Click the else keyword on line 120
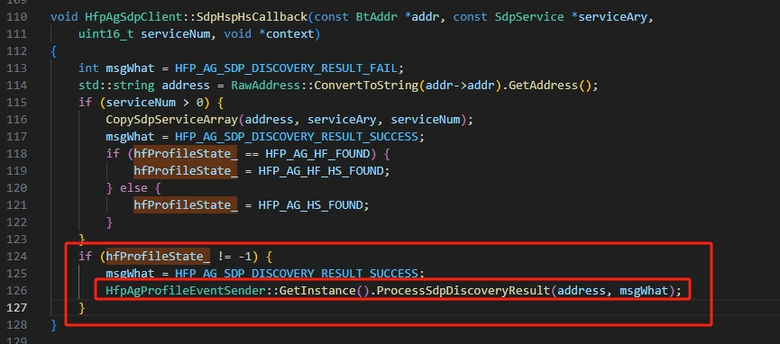780x344 pixels. click(133, 188)
